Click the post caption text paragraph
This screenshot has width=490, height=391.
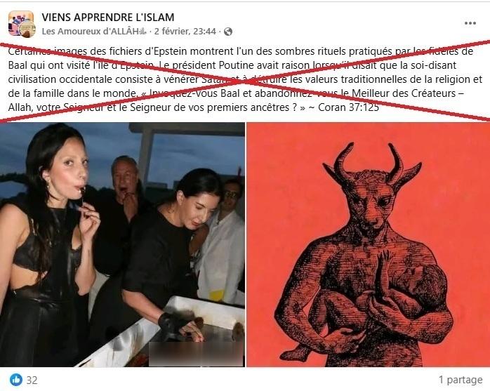tap(245, 79)
